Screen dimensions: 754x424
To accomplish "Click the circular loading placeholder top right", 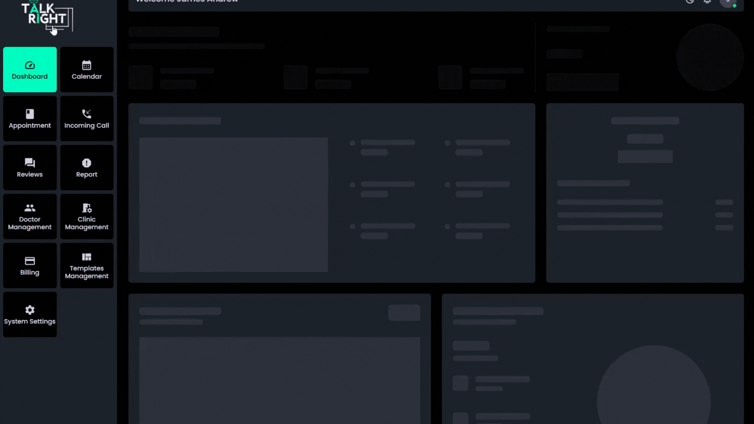I will (x=710, y=57).
